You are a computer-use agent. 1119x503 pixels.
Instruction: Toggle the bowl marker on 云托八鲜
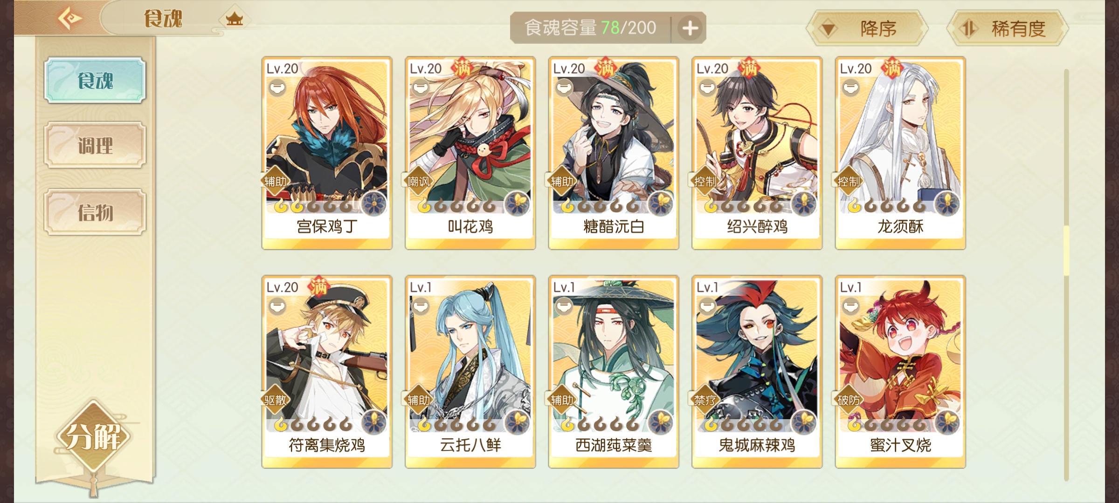(x=421, y=306)
